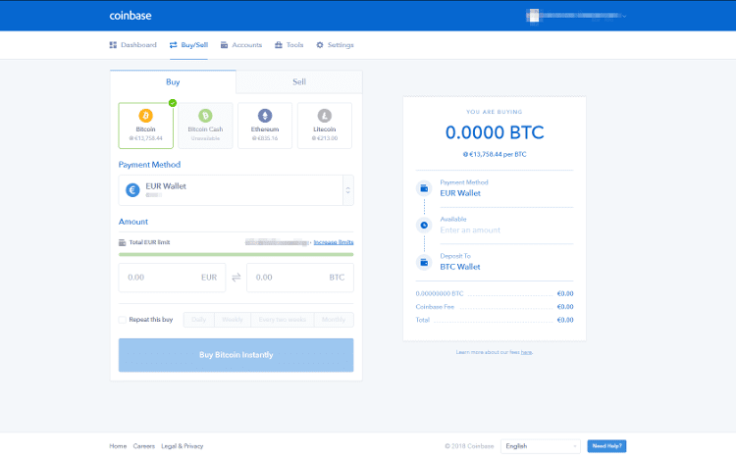Expand the payment method selector arrows
Screen dimensions: 736x460
tap(347, 190)
